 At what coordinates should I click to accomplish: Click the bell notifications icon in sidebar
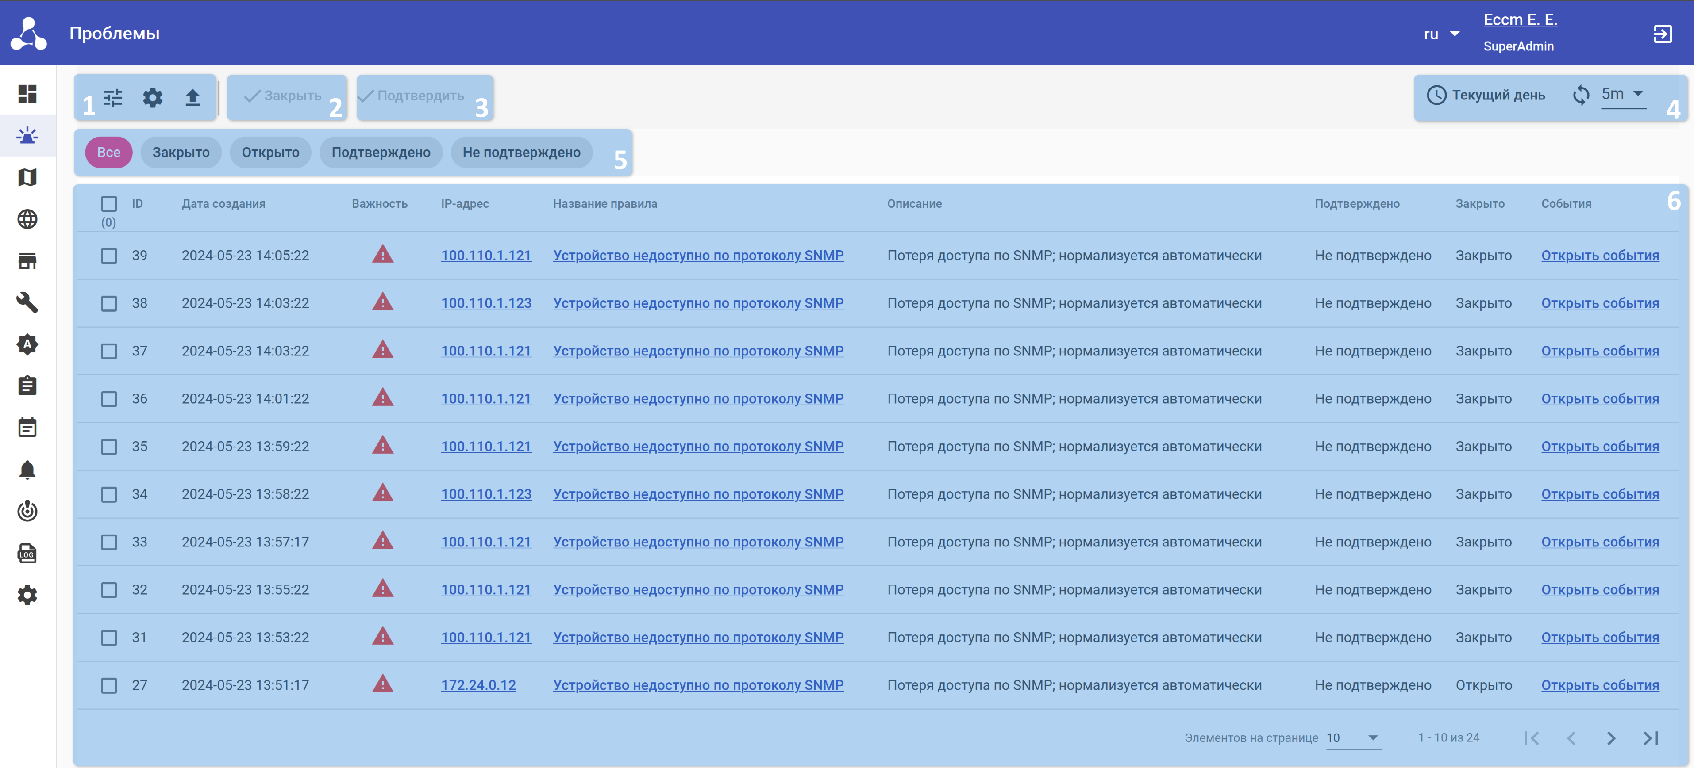(x=27, y=470)
